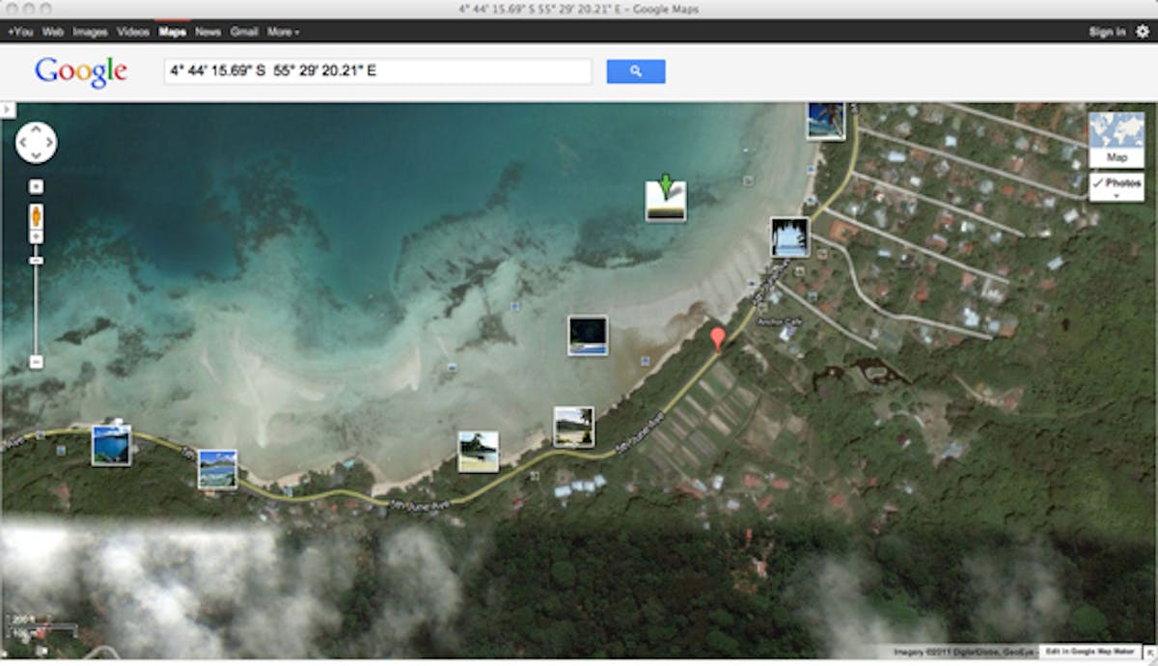This screenshot has height=666, width=1158.
Task: Click the orange Street View pegman
Action: pos(36,214)
